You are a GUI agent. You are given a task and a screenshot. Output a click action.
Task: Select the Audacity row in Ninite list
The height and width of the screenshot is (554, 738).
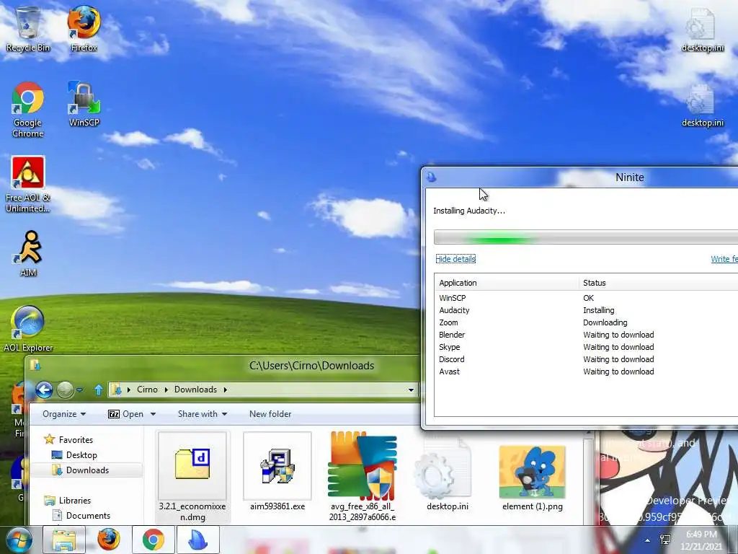pos(586,310)
